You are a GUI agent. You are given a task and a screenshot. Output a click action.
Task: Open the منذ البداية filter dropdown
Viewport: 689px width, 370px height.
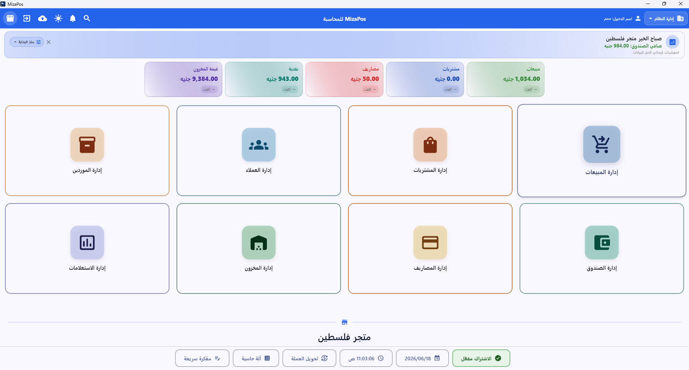pos(27,42)
